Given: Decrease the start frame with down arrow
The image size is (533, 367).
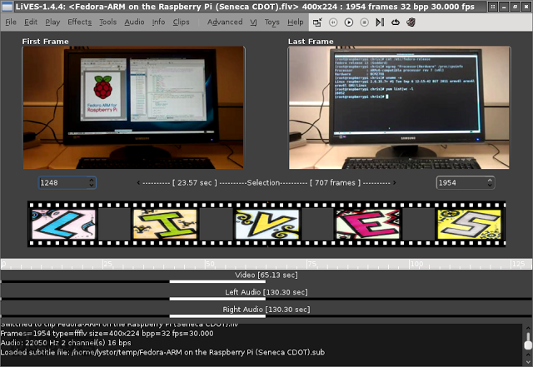Looking at the screenshot, I should coord(92,186).
